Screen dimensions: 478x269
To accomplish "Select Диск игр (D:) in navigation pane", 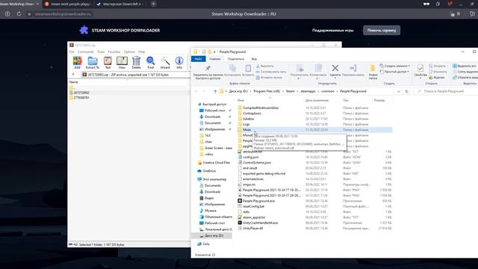I will click(x=211, y=236).
